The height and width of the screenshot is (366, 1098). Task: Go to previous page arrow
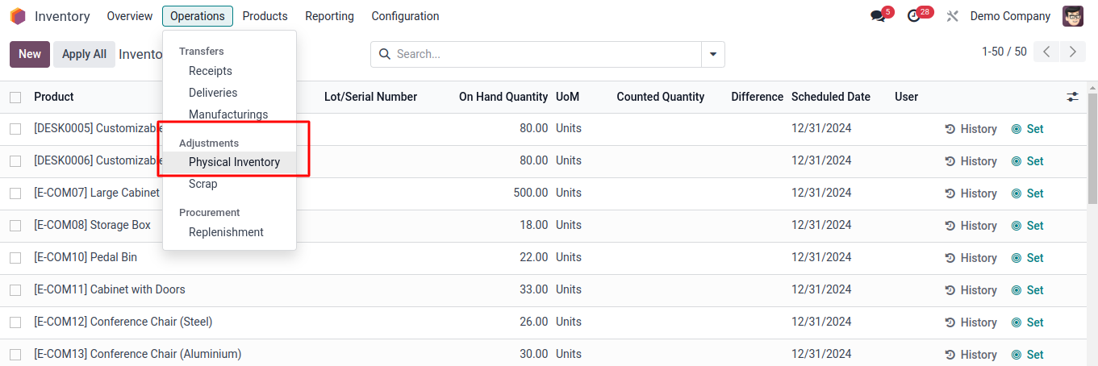(x=1046, y=52)
